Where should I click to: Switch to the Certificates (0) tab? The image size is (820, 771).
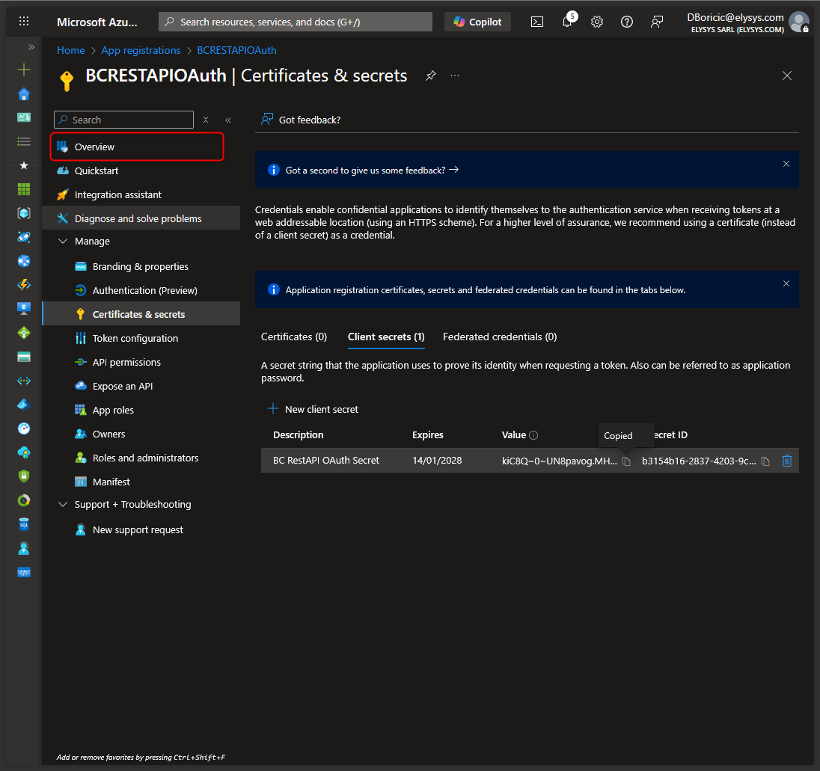point(294,337)
